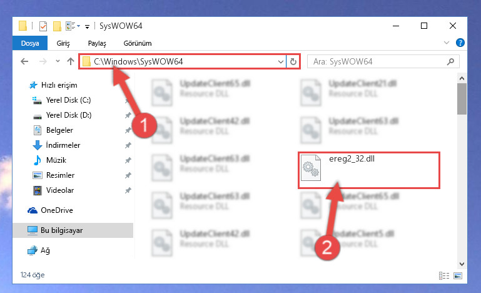Click the search magnifier icon
Image resolution: width=481 pixels, height=293 pixels.
(x=450, y=62)
